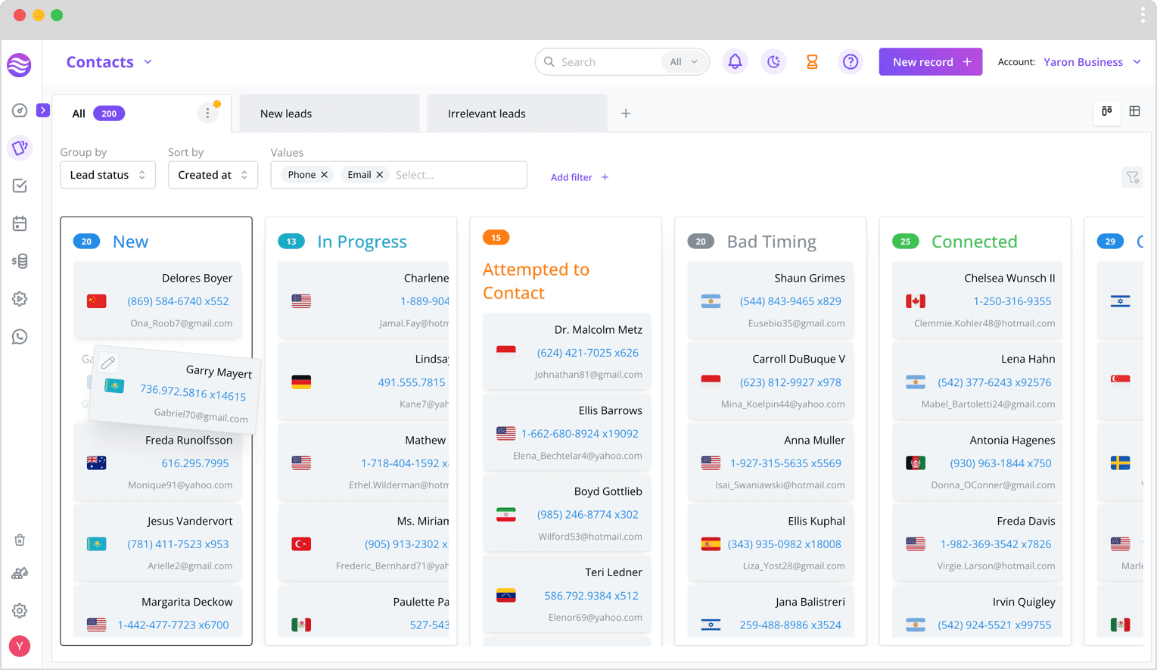Open the automations gear icon in the sidebar
Image resolution: width=1157 pixels, height=670 pixels.
(20, 298)
